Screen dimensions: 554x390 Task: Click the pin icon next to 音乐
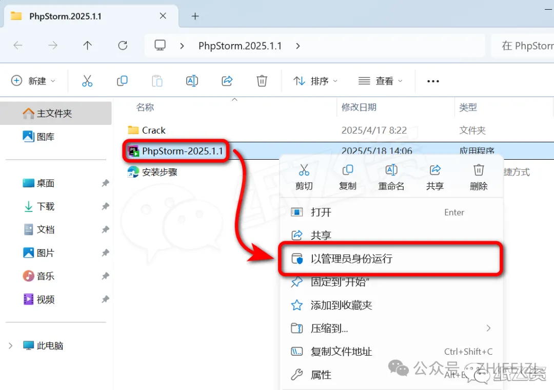[x=105, y=276]
